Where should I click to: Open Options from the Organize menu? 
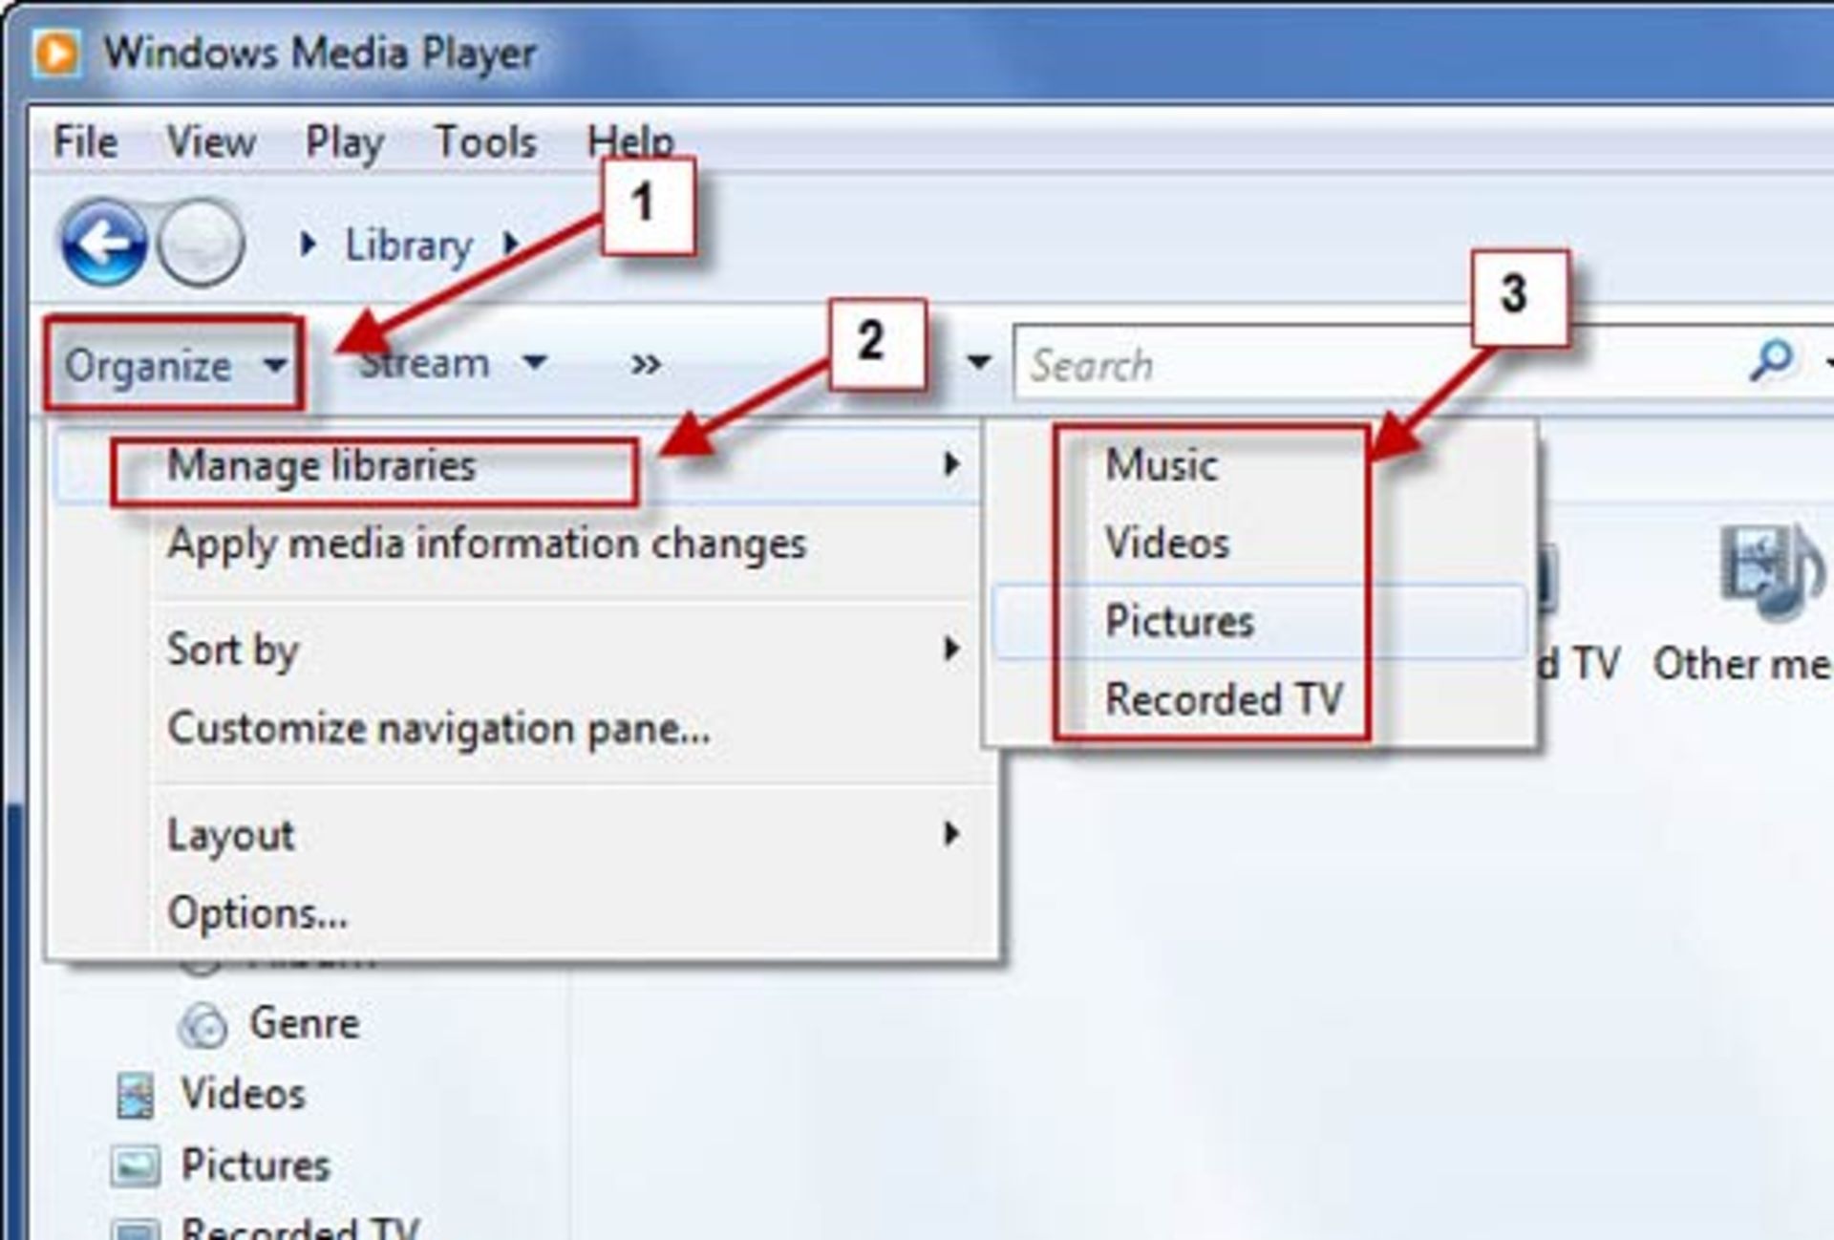pyautogui.click(x=256, y=913)
